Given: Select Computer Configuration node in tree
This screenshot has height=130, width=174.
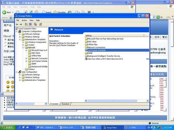Looking at the screenshot, I should (32, 31).
